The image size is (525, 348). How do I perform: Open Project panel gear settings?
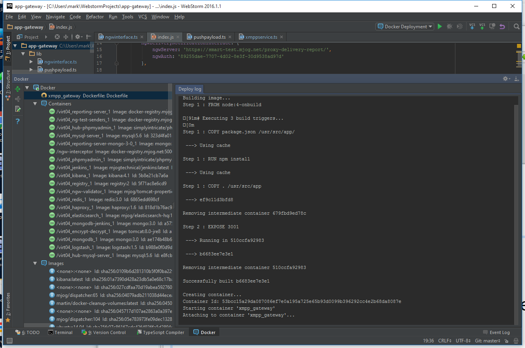[78, 37]
